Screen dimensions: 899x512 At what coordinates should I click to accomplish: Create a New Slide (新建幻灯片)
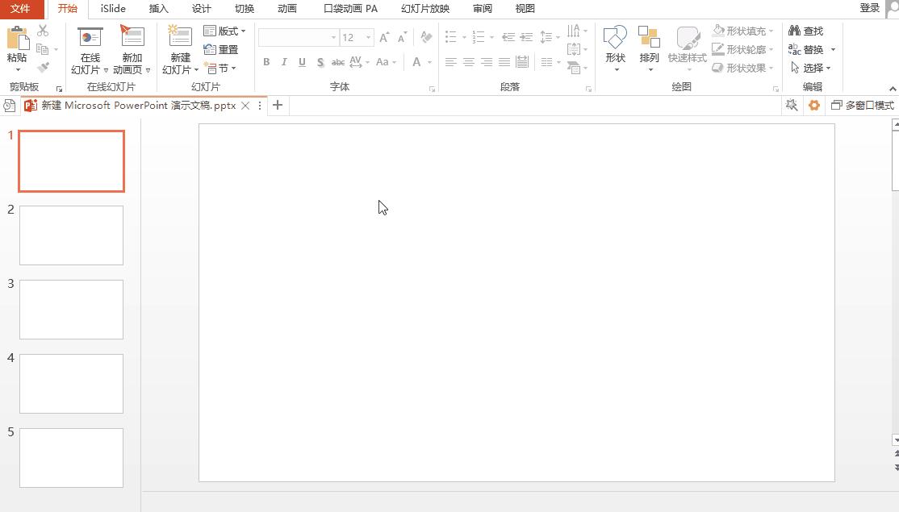(178, 48)
